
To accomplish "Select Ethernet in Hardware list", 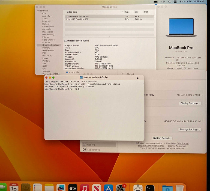I will coord(46,37).
